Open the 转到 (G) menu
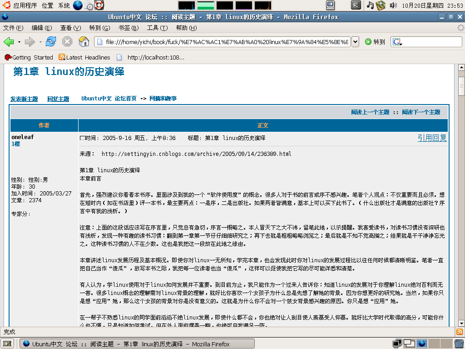This screenshot has width=465, height=349. (99, 28)
